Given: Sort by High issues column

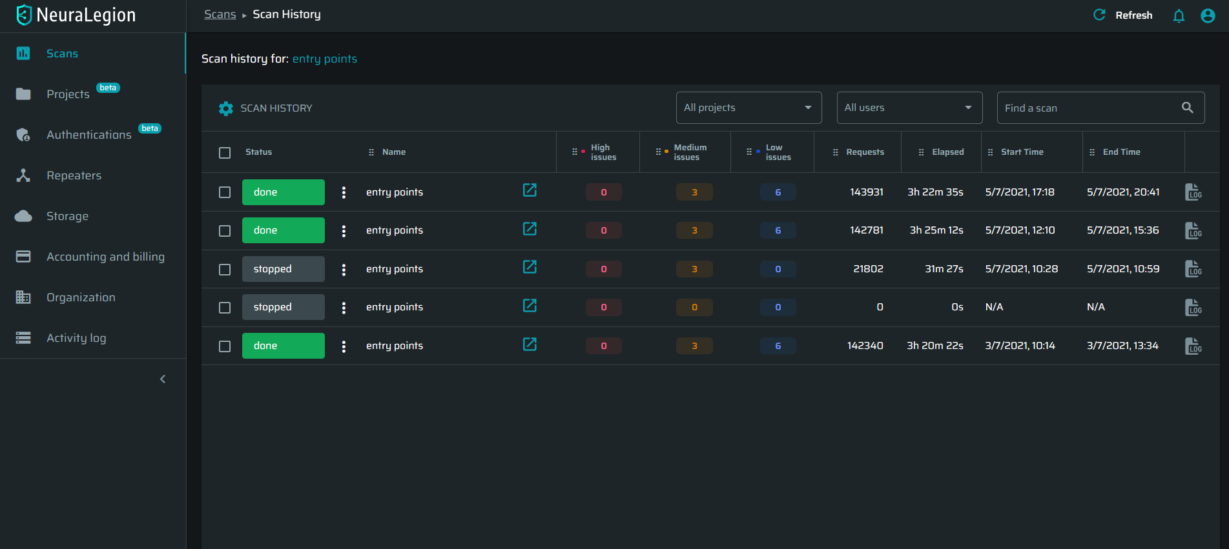Looking at the screenshot, I should (x=603, y=152).
